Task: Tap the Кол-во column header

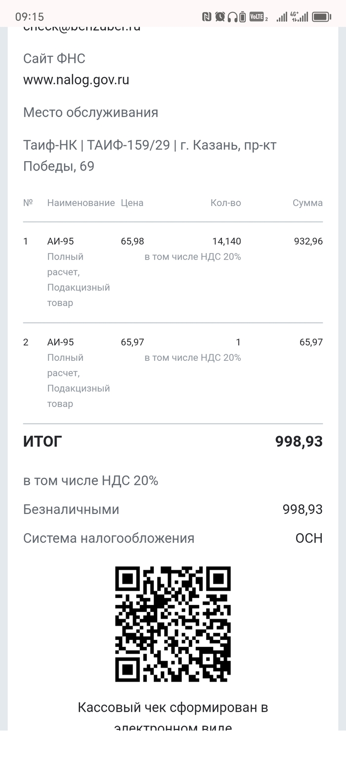Action: tap(226, 203)
